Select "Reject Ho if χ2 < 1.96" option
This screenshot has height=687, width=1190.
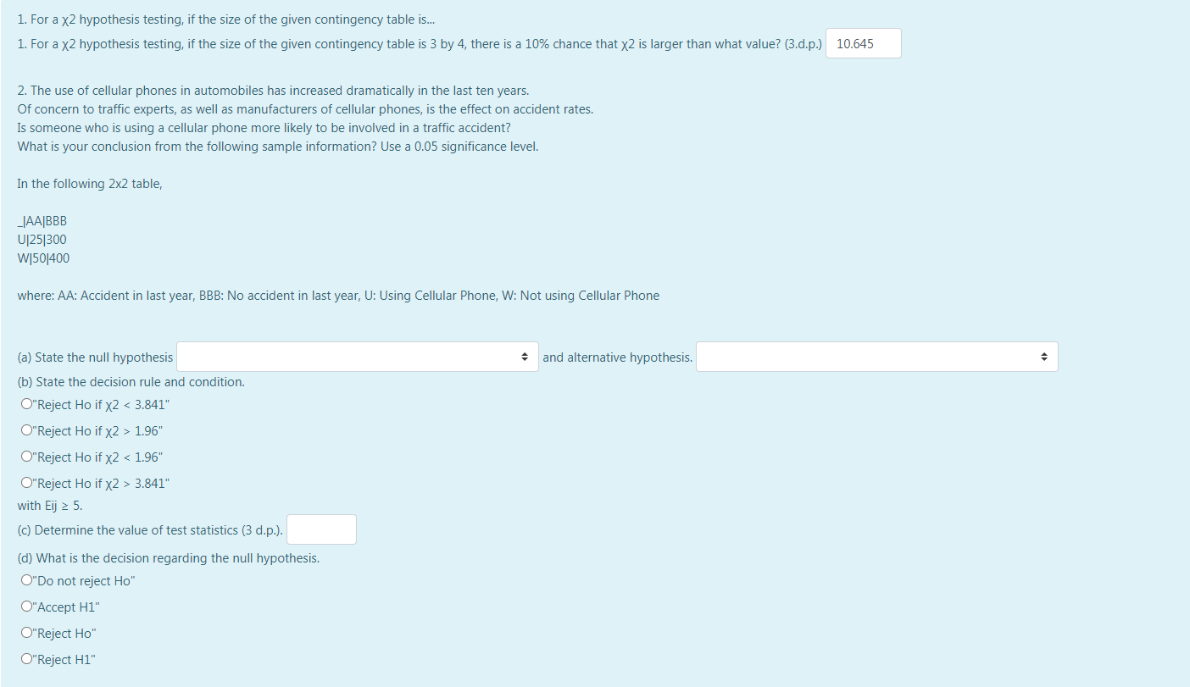pyautogui.click(x=26, y=457)
